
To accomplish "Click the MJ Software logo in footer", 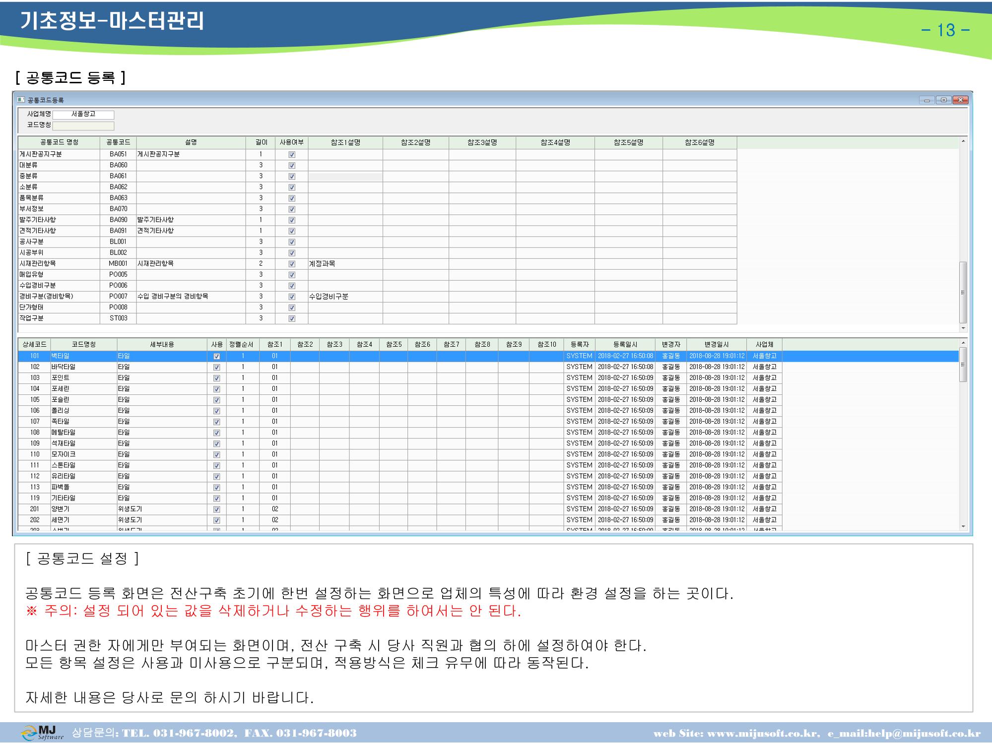I will [43, 733].
